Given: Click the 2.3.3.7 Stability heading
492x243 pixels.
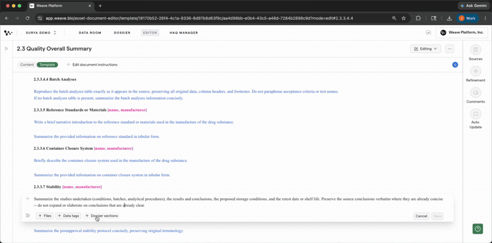Looking at the screenshot, I should tap(68, 187).
